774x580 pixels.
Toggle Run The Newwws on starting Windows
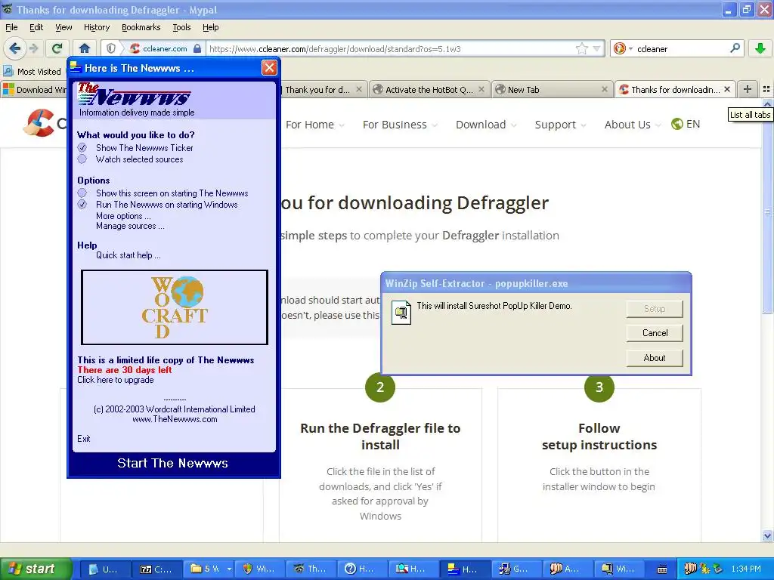[82, 204]
